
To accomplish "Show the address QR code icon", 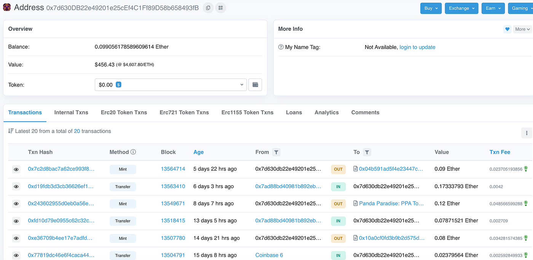I will (x=220, y=8).
